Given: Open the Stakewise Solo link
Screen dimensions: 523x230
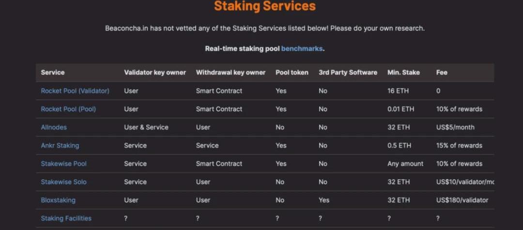Looking at the screenshot, I should tap(63, 182).
